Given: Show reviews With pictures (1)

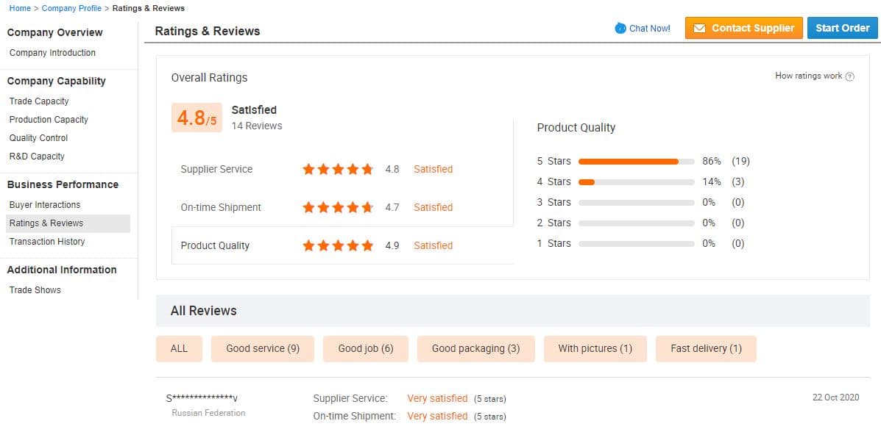Looking at the screenshot, I should 595,349.
